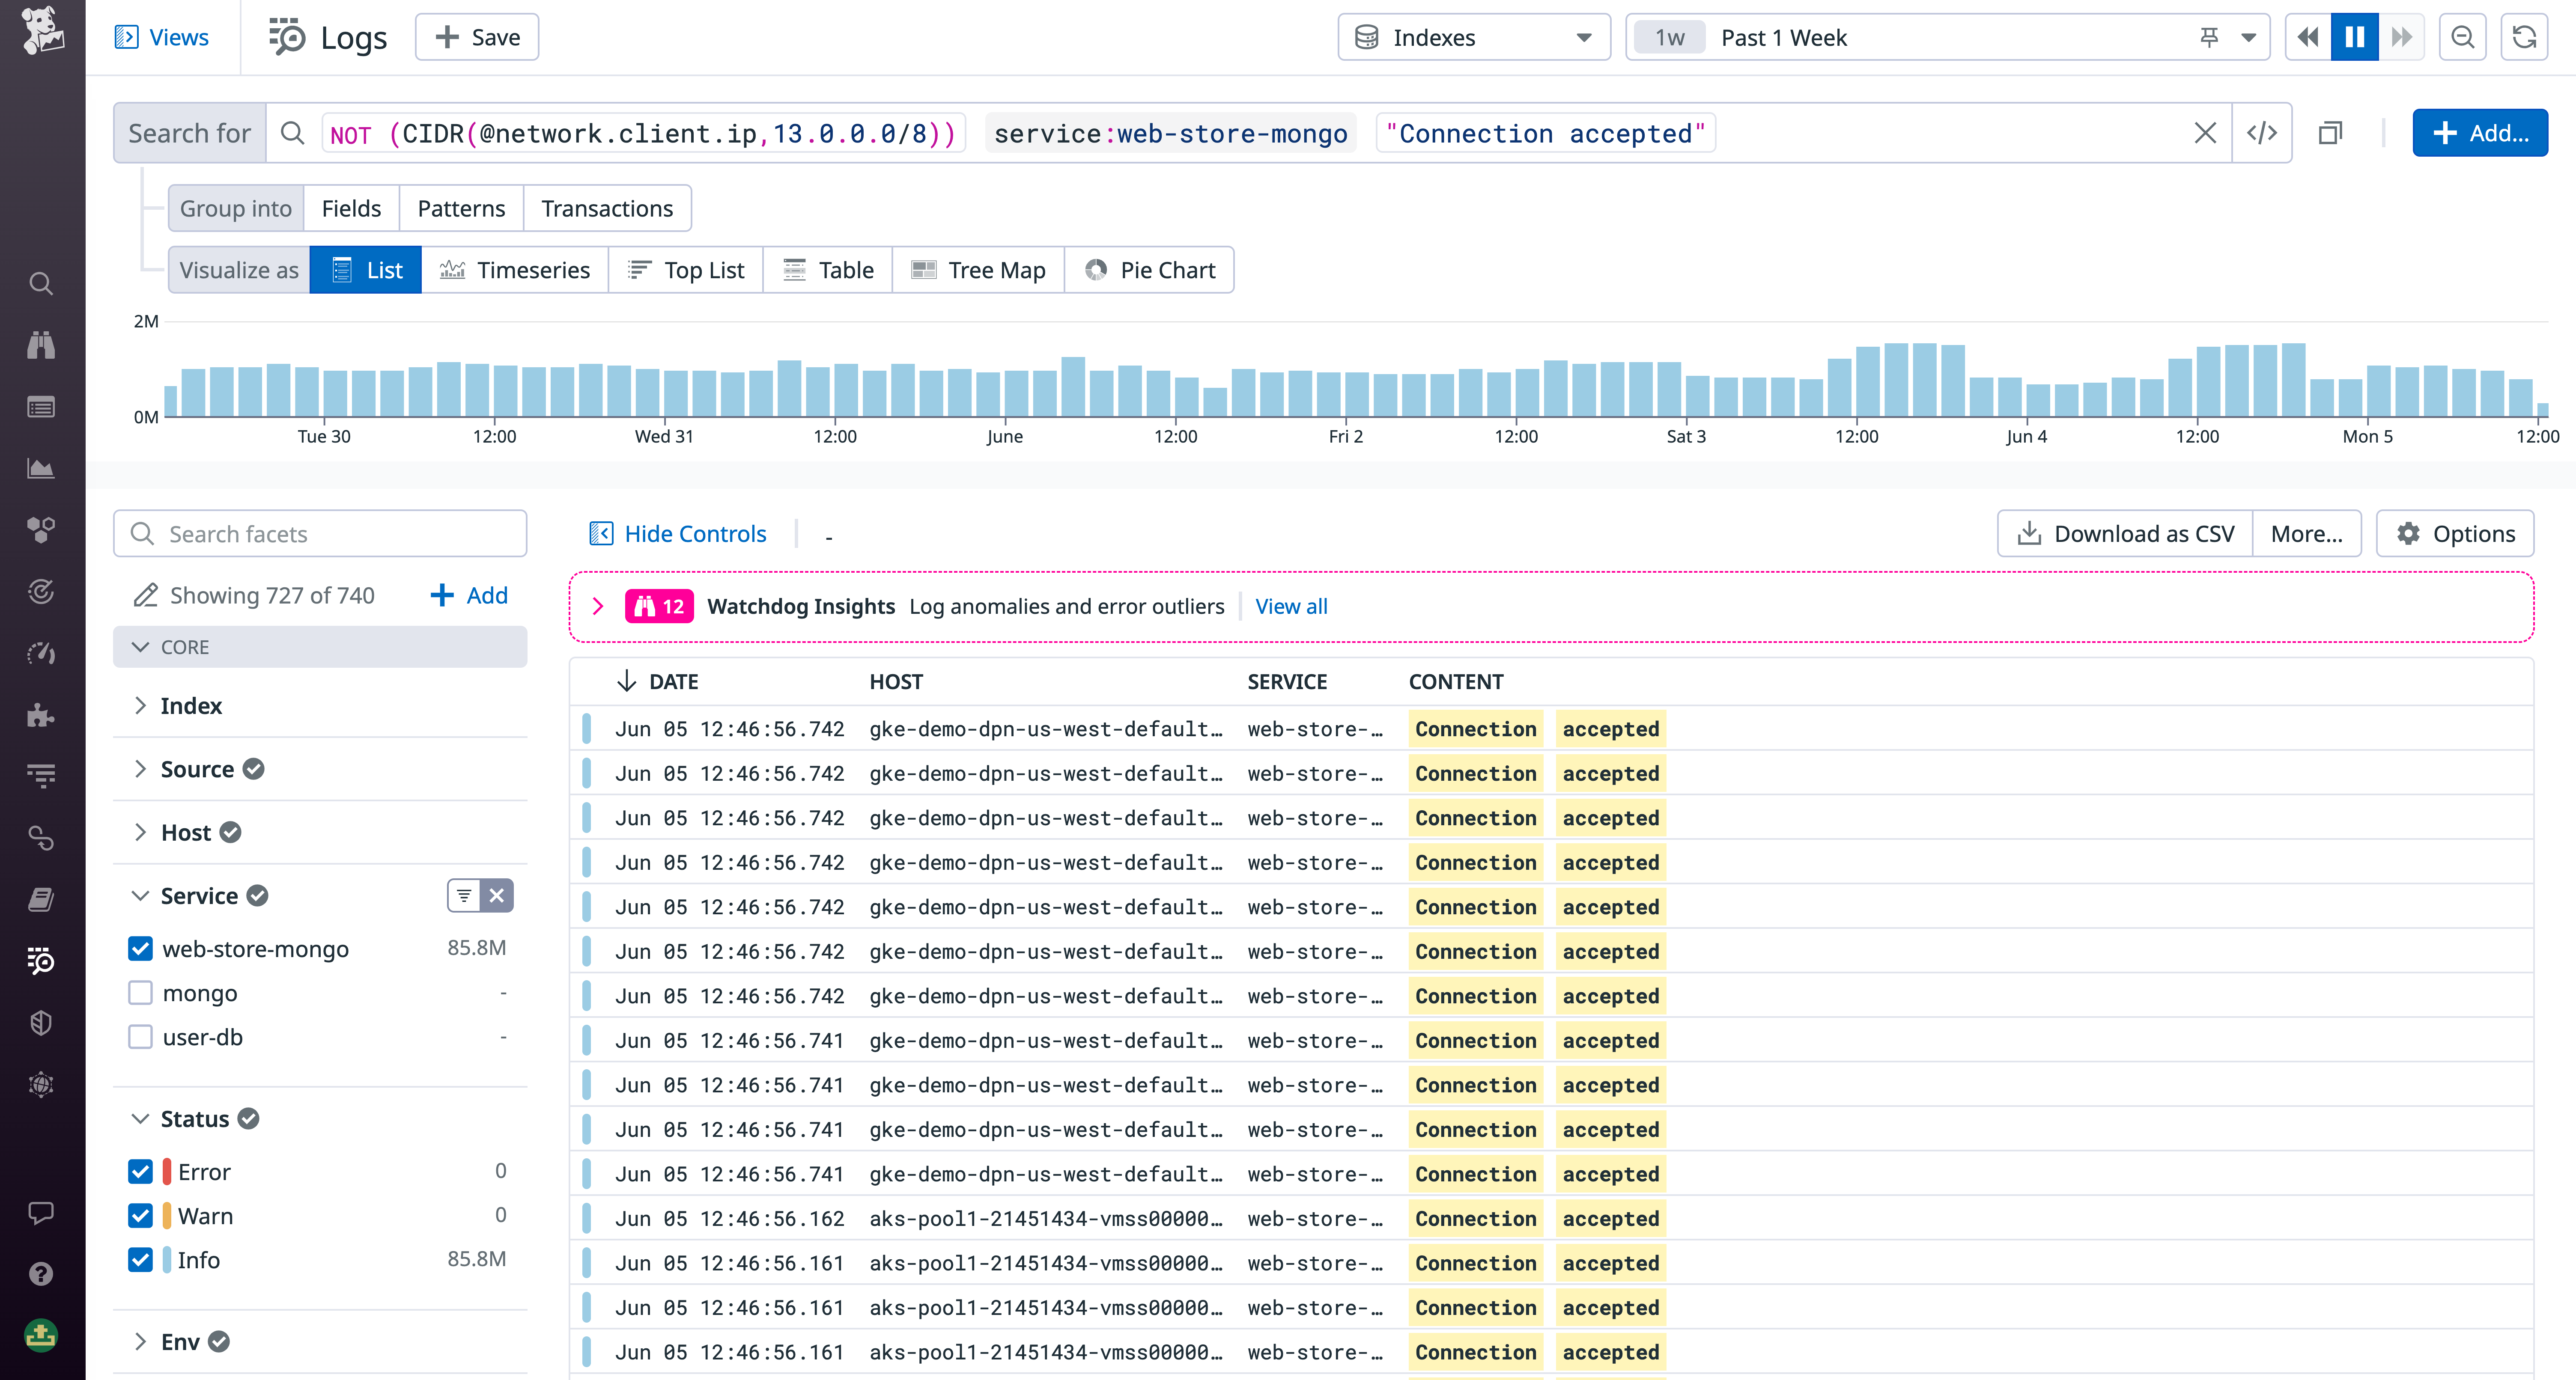Switch visualization to Timeseries
Screen dimensions: 2576x1380
click(516, 269)
